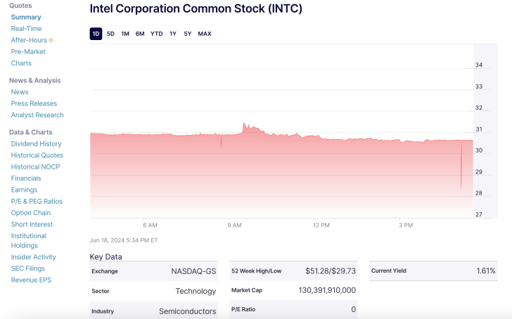512x319 pixels.
Task: Click the Semiconductors industry value
Action: coord(187,311)
